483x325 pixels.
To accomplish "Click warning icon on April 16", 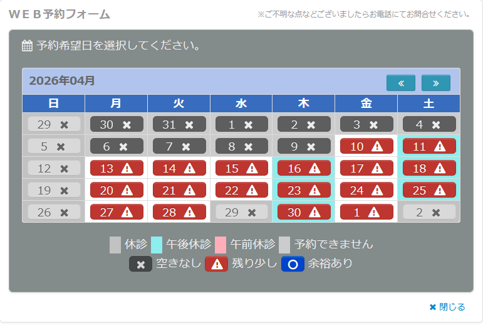I will (314, 168).
